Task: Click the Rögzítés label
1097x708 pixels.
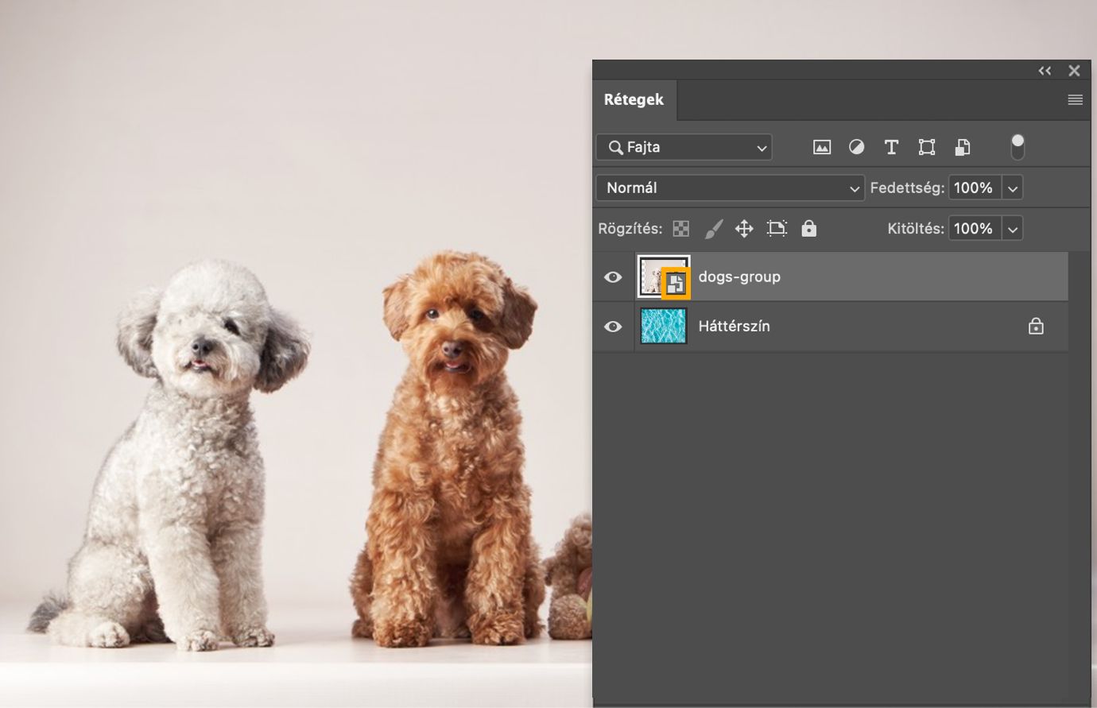Action: click(x=630, y=229)
